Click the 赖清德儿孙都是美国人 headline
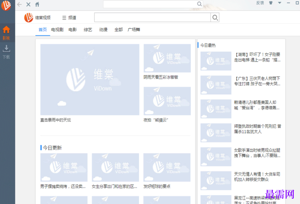The height and width of the screenshot is (204, 300). click(257, 105)
